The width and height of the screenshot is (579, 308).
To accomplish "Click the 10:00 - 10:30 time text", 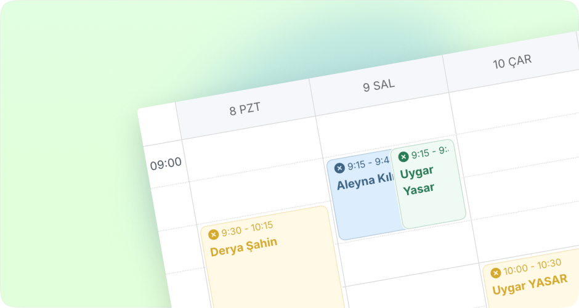I will [532, 266].
